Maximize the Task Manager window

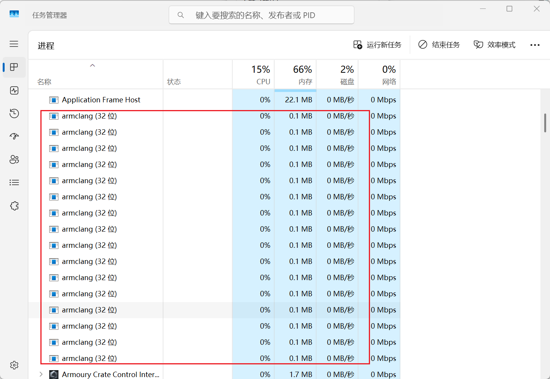(509, 8)
